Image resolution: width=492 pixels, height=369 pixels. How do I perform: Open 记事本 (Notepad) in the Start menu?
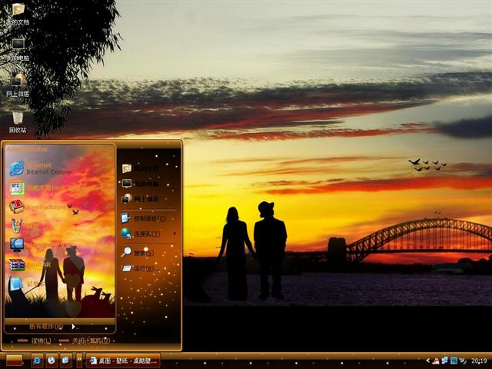[x=31, y=284]
